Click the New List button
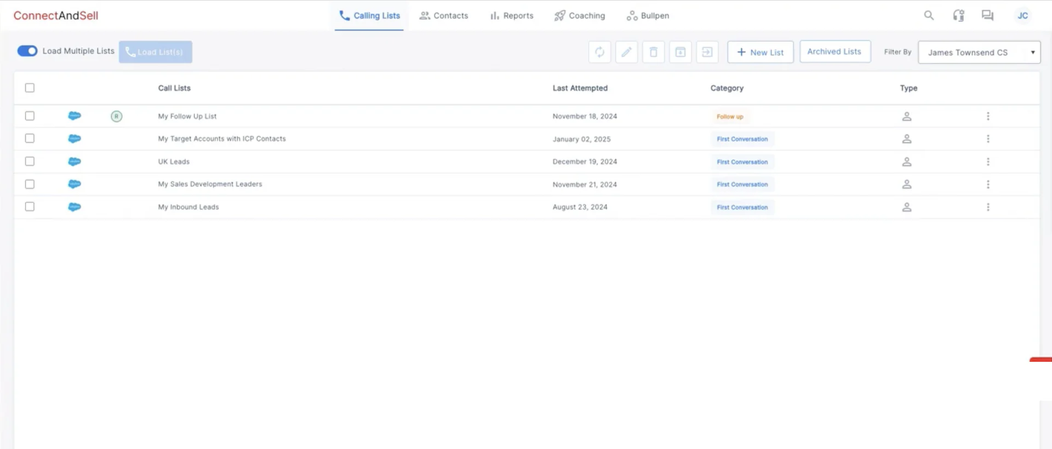The image size is (1052, 449). pos(761,52)
